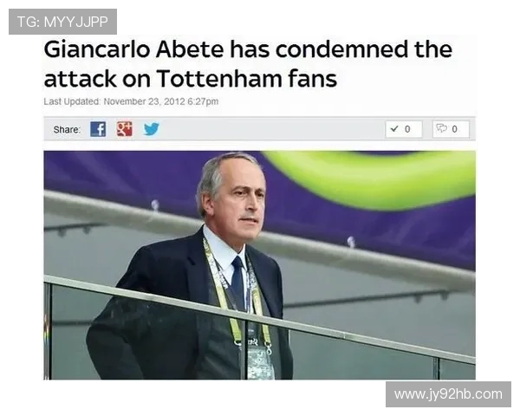
Task: Click the green shape in photo background
Action: (x=374, y=179)
